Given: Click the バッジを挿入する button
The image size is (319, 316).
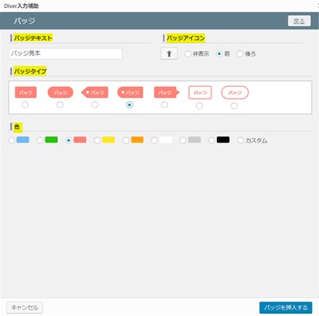Looking at the screenshot, I should click(x=286, y=307).
